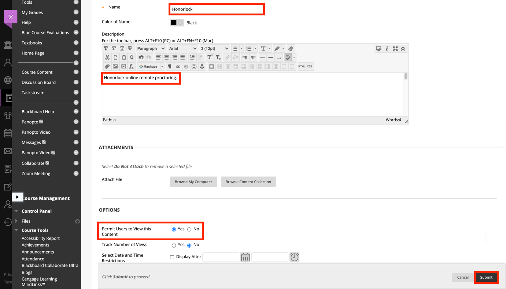
Task: Toggle blockquote formatting
Action: 178,67
